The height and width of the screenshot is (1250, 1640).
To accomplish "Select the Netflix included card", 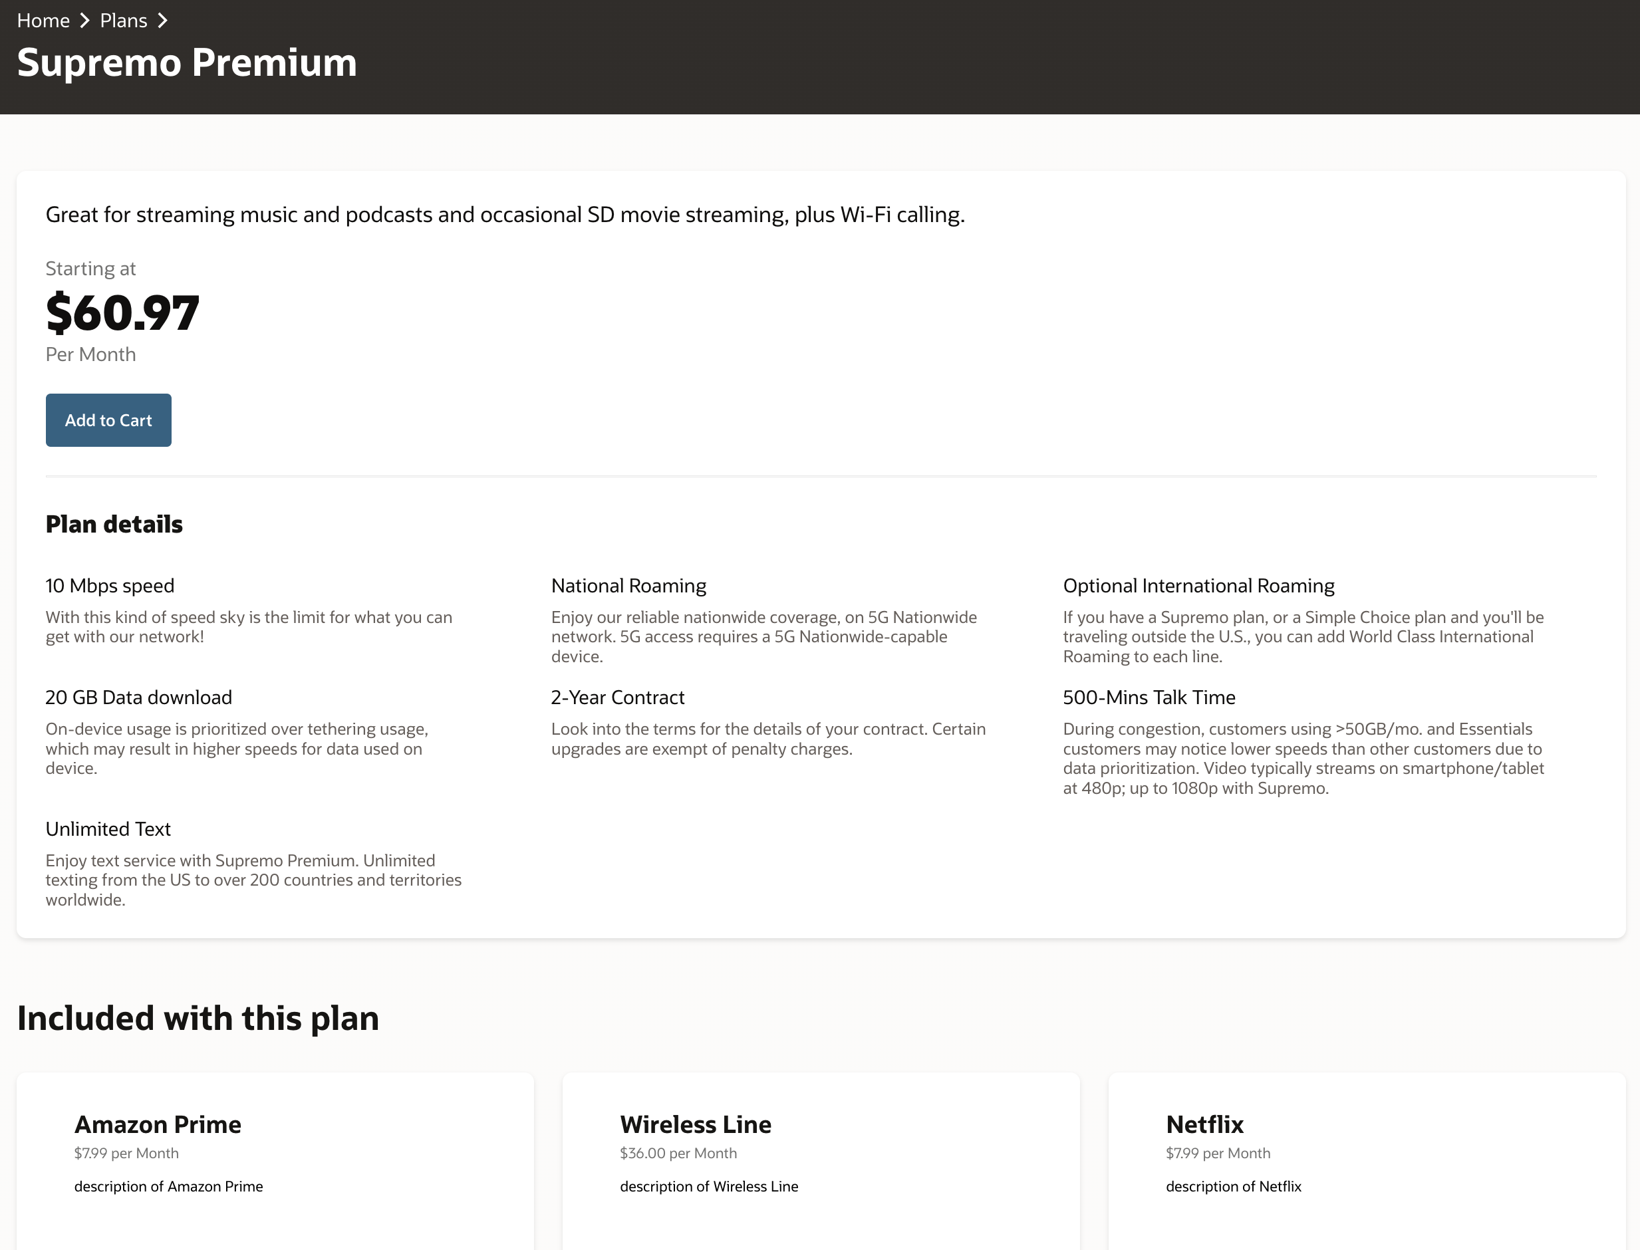I will (x=1367, y=1157).
